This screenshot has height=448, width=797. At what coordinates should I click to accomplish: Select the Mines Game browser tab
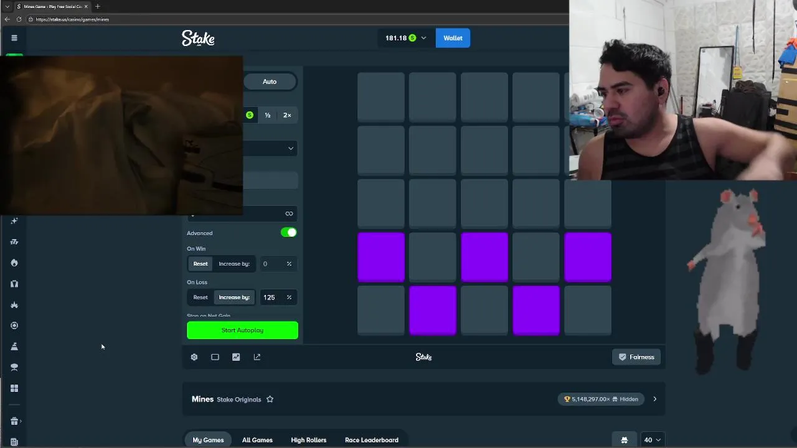coord(52,6)
